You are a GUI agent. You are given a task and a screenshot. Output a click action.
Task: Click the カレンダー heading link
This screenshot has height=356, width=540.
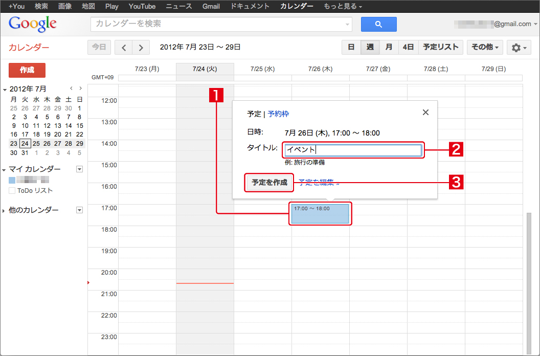pos(29,48)
